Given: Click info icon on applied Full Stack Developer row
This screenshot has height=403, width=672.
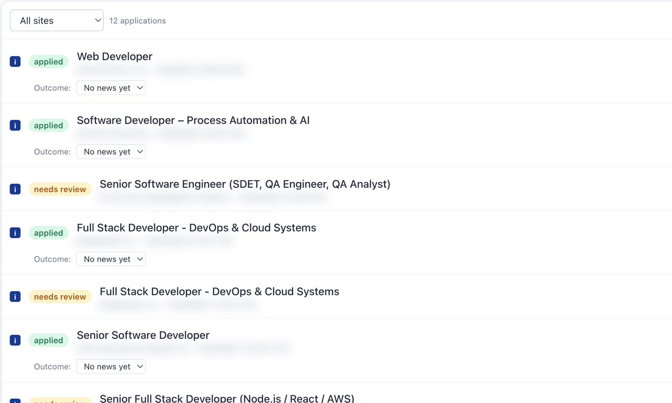Looking at the screenshot, I should [x=15, y=233].
